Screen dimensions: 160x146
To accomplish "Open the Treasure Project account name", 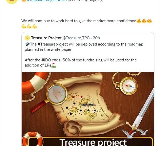I will [x=46, y=38].
